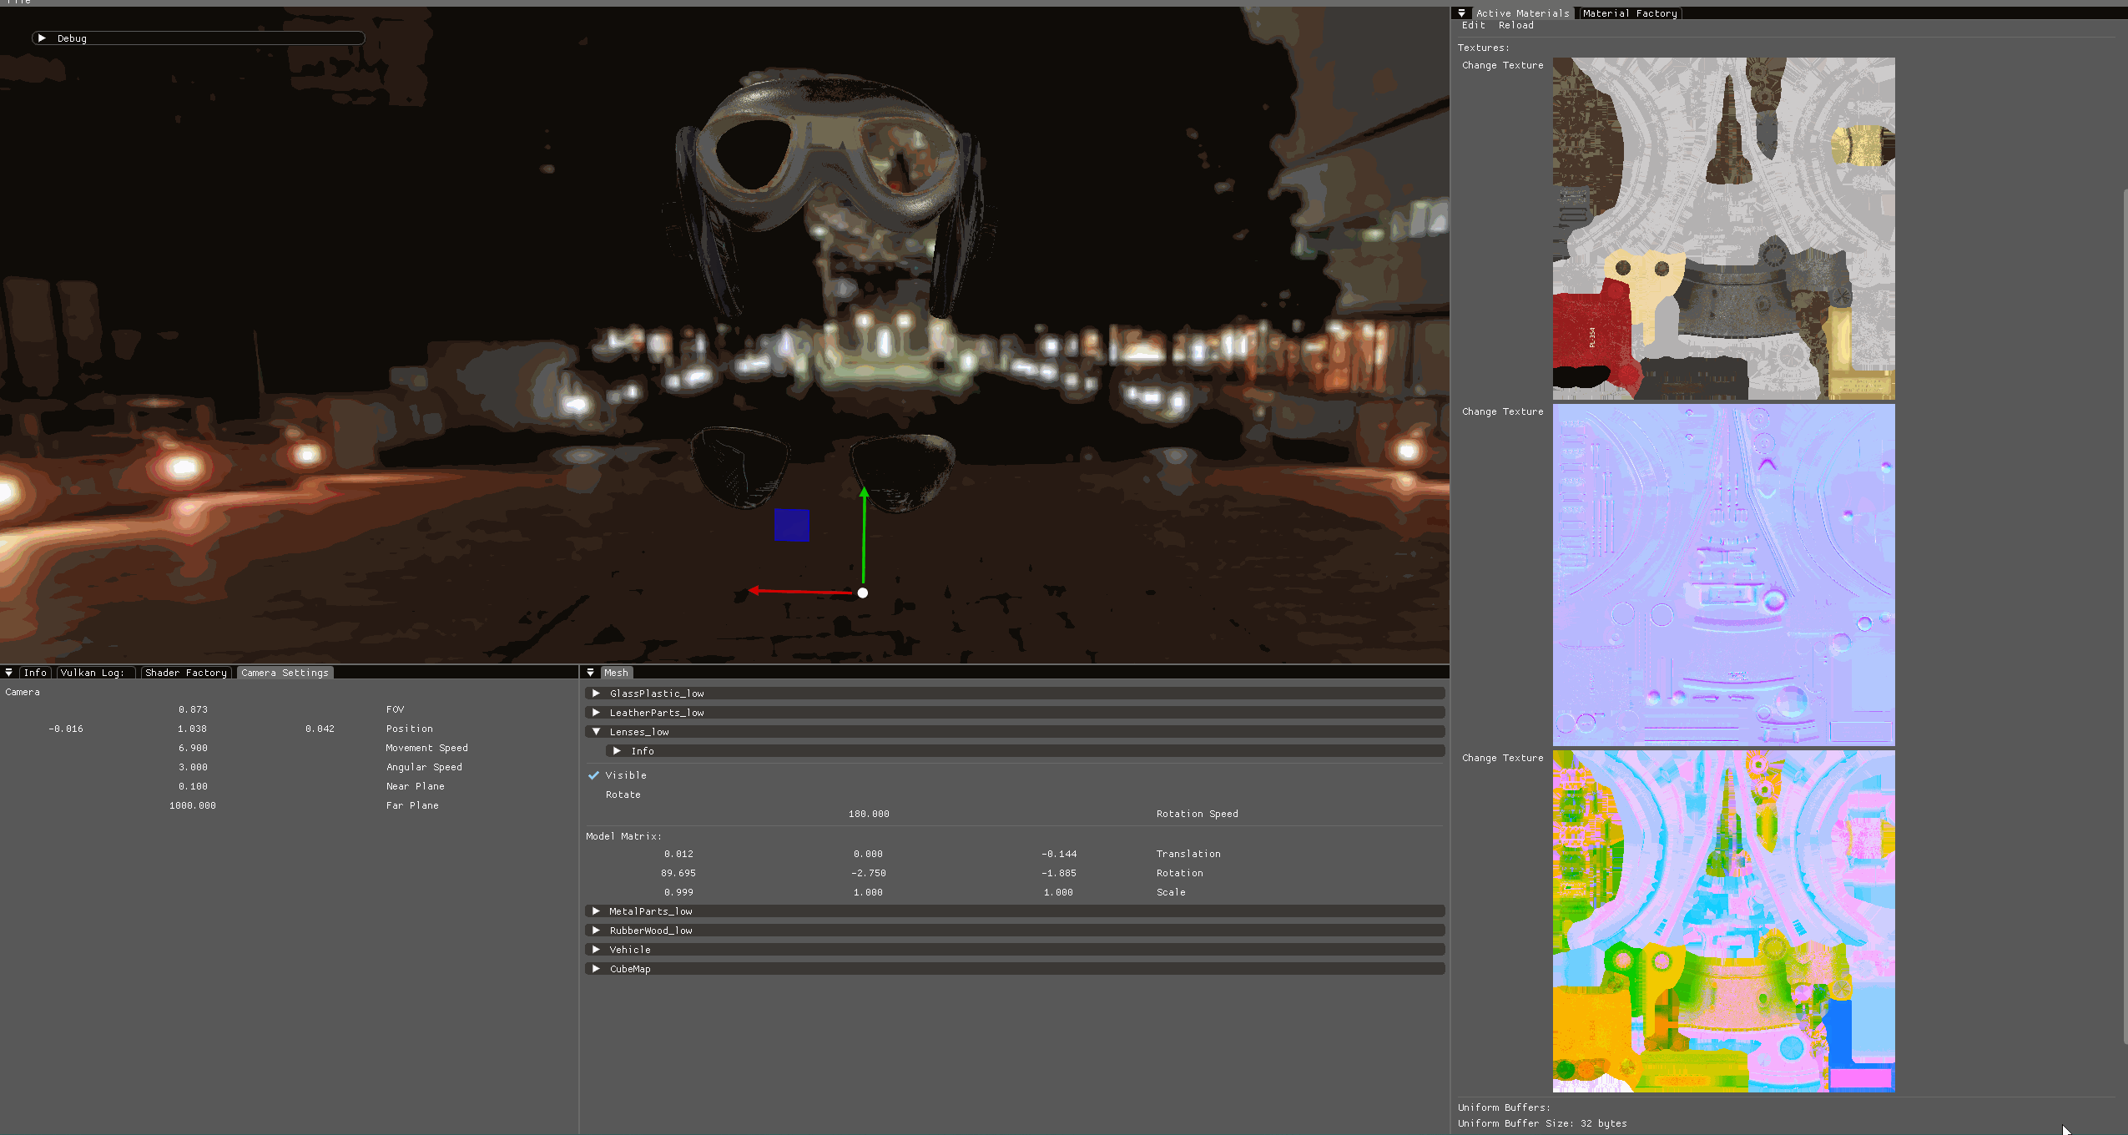Expand the Debug panel arrow
The width and height of the screenshot is (2128, 1135).
pyautogui.click(x=42, y=38)
